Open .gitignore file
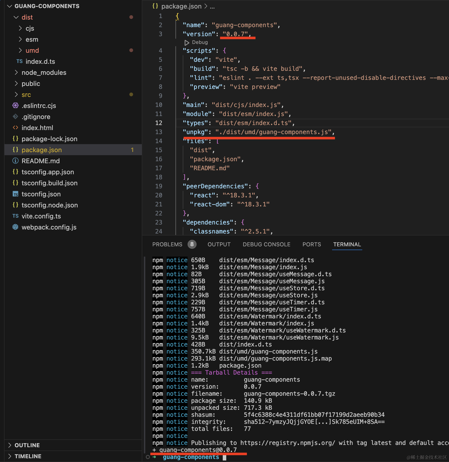449x462 pixels. [36, 117]
